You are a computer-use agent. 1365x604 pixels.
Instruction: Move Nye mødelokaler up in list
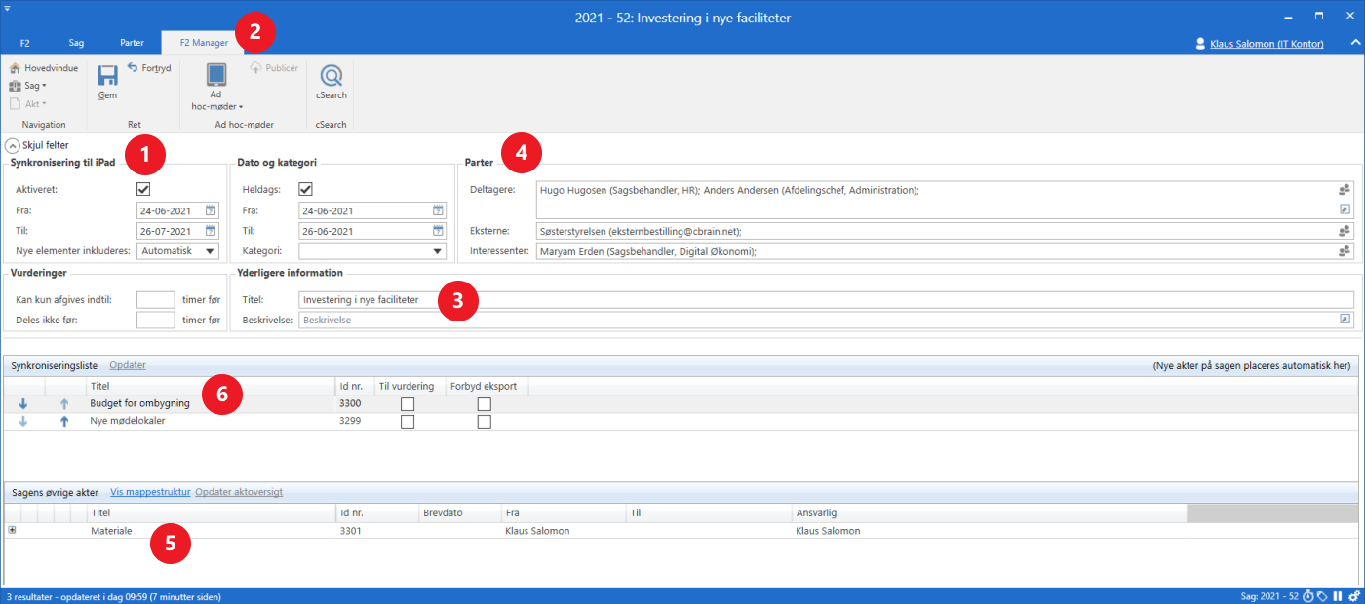(64, 422)
